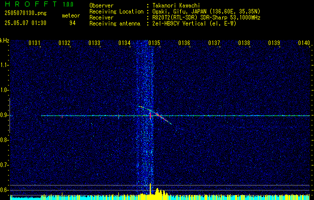Click the HROFFT program title
This screenshot has width=314, height=200.
coord(31,4)
